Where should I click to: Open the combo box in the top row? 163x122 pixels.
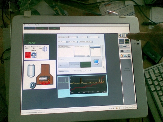[x=94, y=37]
